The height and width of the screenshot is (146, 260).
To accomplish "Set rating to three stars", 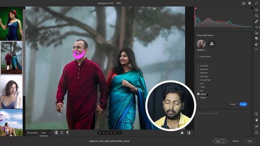I will pos(107,133).
